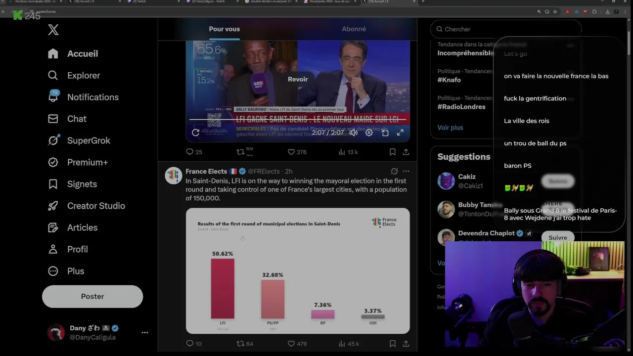Viewport: 633px width, 356px height.
Task: Ask Grok about the France Elects post
Action: pyautogui.click(x=394, y=171)
